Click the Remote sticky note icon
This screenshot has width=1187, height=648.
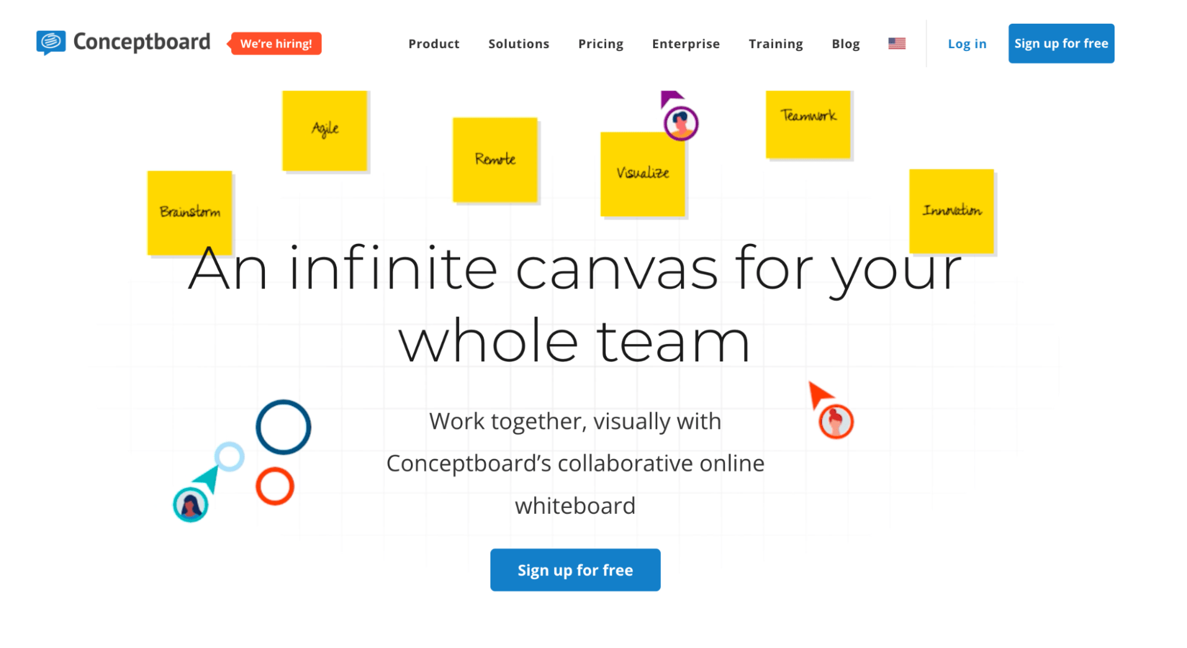[x=495, y=160]
